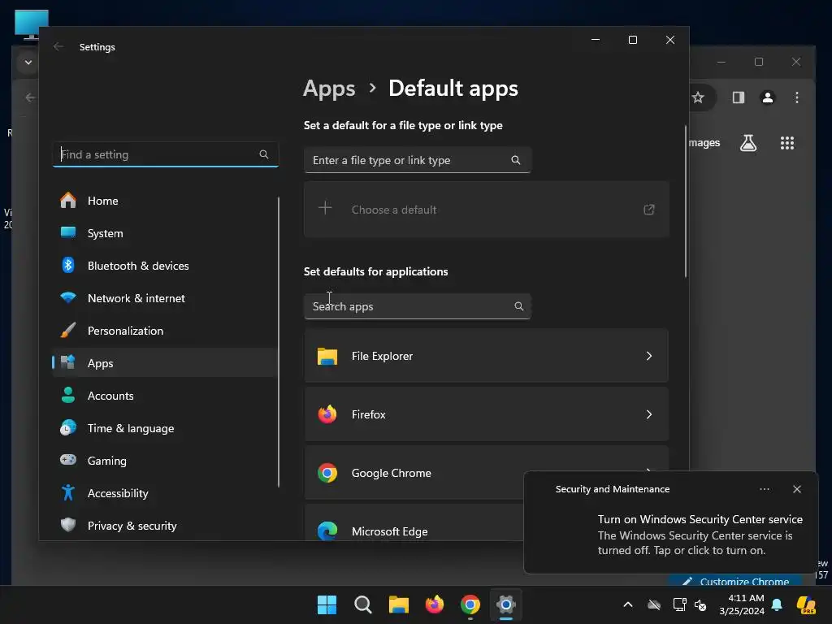Open Firefox default settings

click(486, 414)
